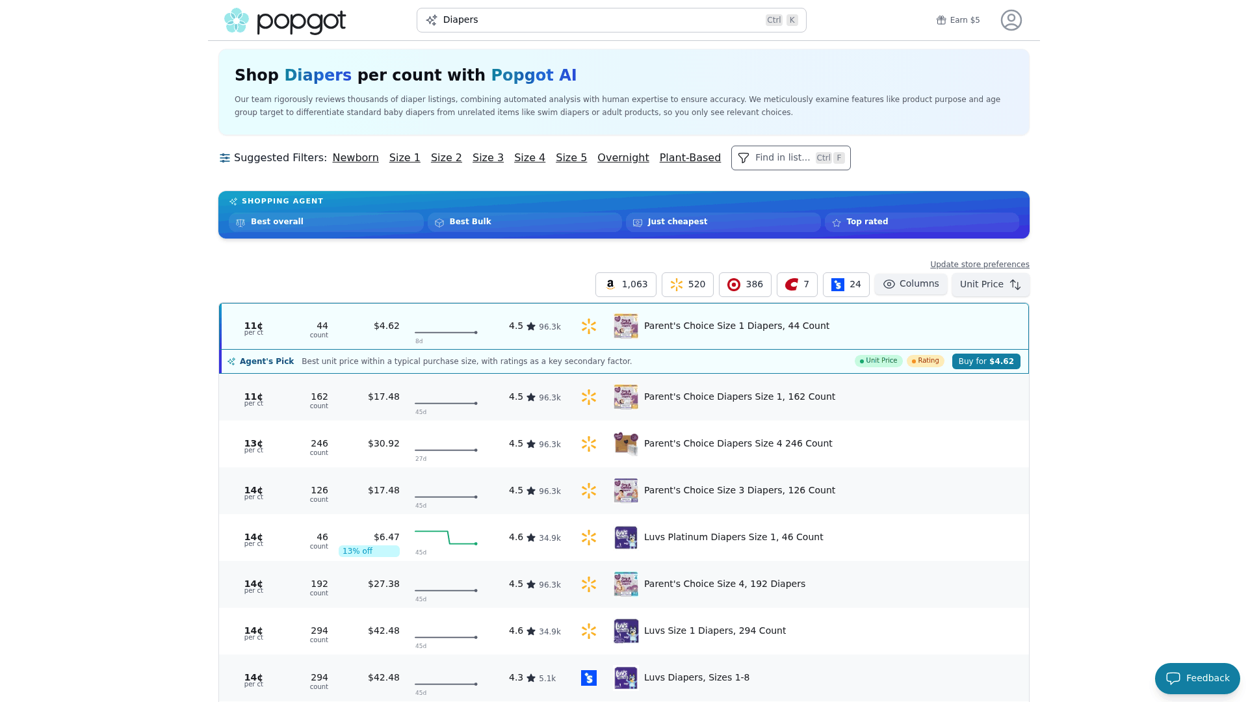This screenshot has width=1248, height=702.
Task: Click the Suggested Filters sliders icon
Action: pos(225,158)
